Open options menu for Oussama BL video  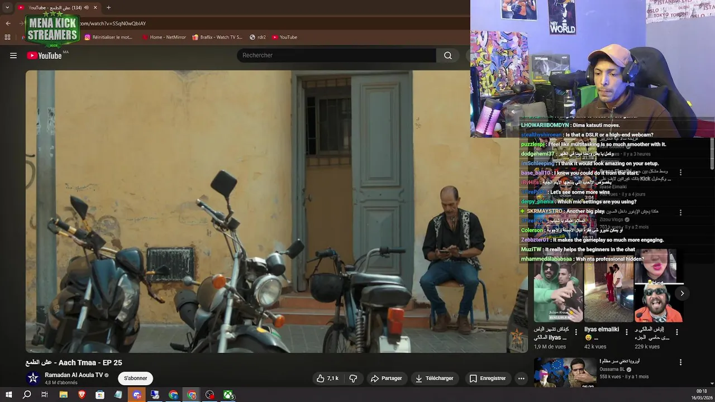(680, 362)
